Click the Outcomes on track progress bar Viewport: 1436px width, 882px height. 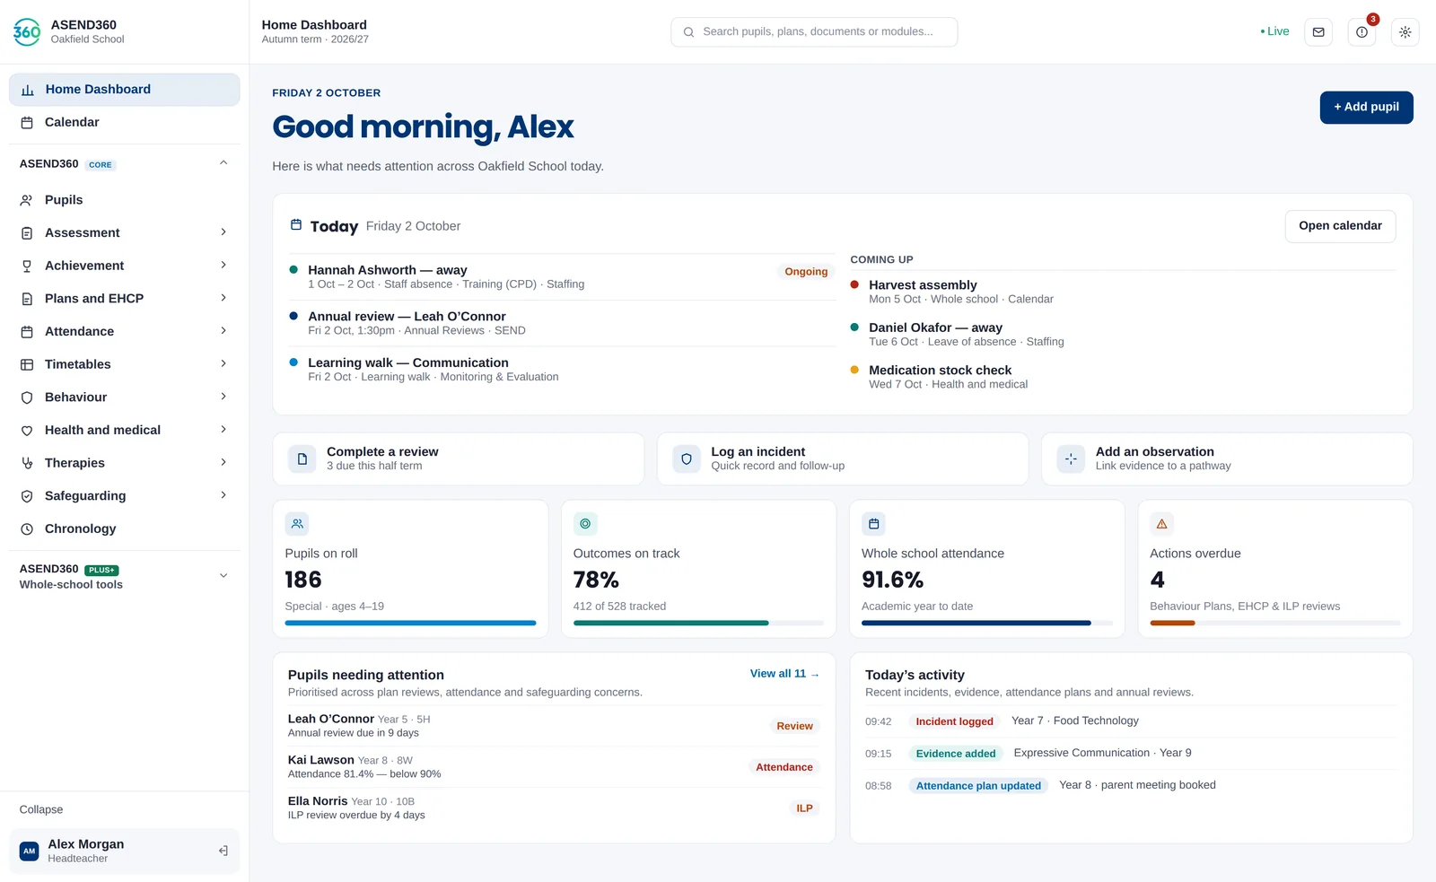pyautogui.click(x=698, y=623)
